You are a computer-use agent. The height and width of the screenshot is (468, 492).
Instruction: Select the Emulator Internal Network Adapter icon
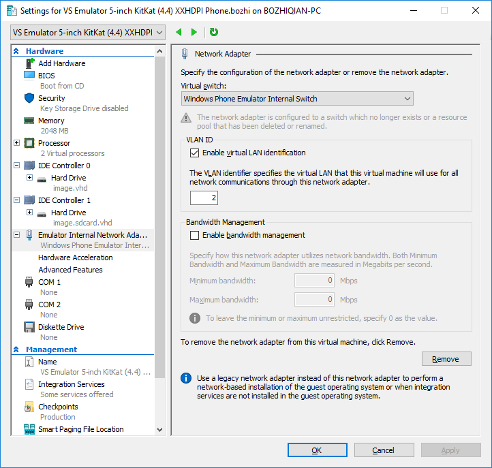click(x=29, y=235)
